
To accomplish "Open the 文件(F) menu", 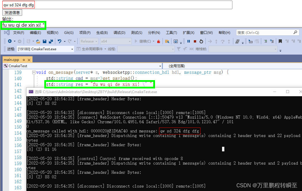I will pyautogui.click(x=18, y=32).
